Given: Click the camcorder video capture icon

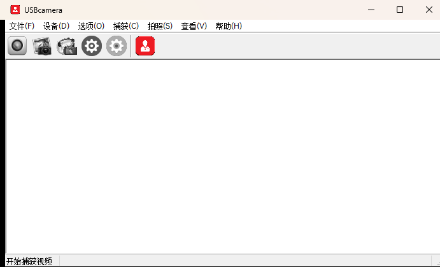Looking at the screenshot, I should [x=67, y=46].
